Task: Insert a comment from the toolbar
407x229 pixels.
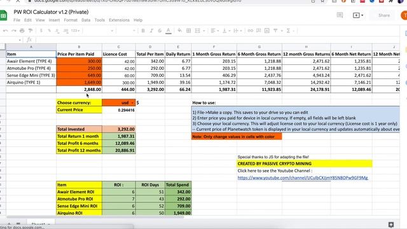Action: [x=259, y=31]
